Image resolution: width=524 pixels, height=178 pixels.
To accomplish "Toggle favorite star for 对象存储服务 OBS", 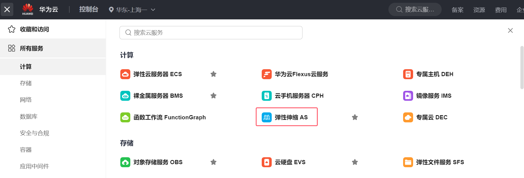I will [x=213, y=162].
